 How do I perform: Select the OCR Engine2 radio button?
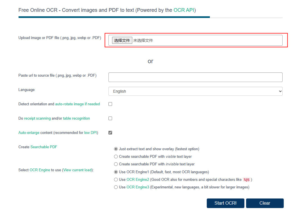coord(116,180)
